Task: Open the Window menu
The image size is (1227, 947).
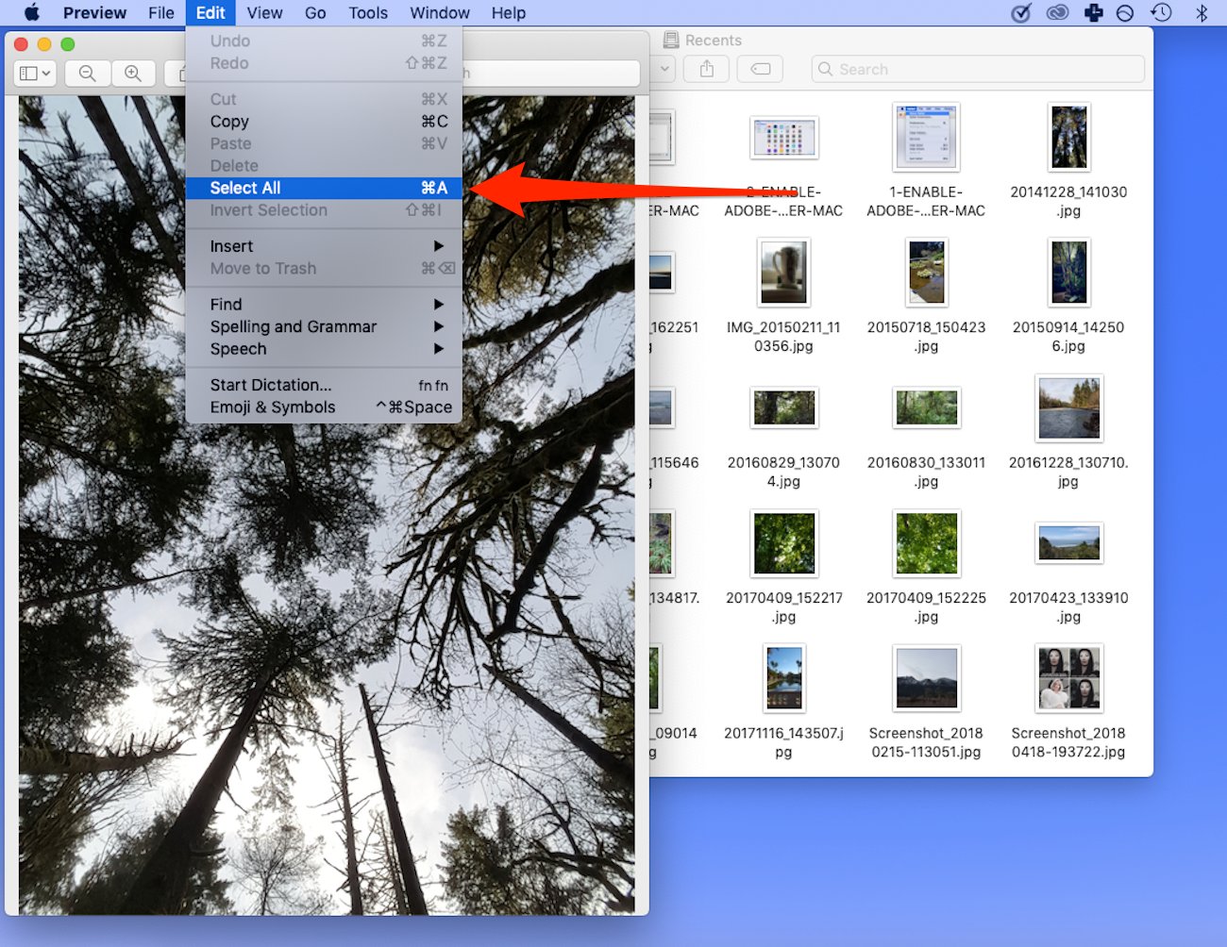Action: pos(440,12)
